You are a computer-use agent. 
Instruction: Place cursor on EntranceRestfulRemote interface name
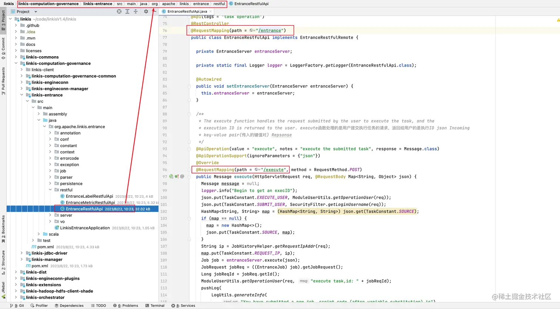point(326,37)
